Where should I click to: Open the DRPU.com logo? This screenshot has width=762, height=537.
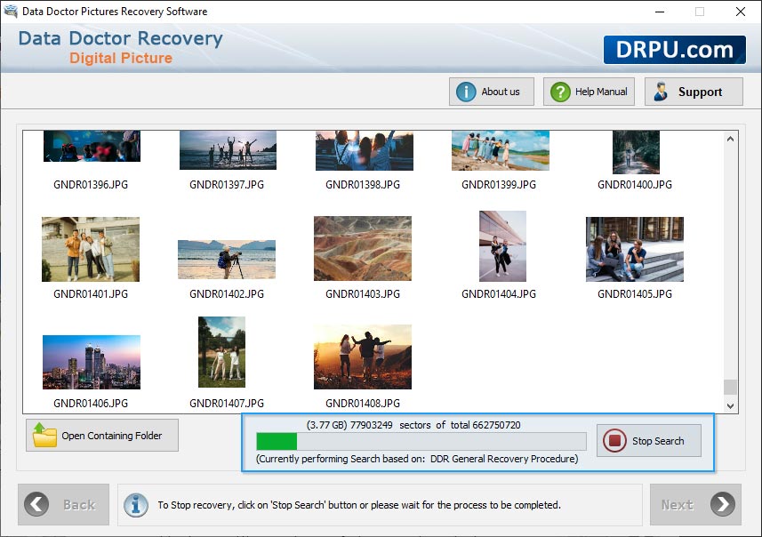click(675, 50)
